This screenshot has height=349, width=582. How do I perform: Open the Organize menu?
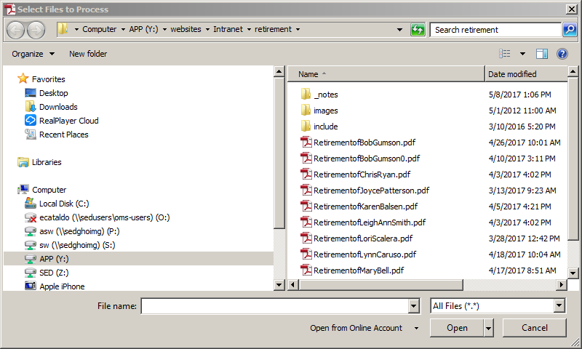coord(33,54)
